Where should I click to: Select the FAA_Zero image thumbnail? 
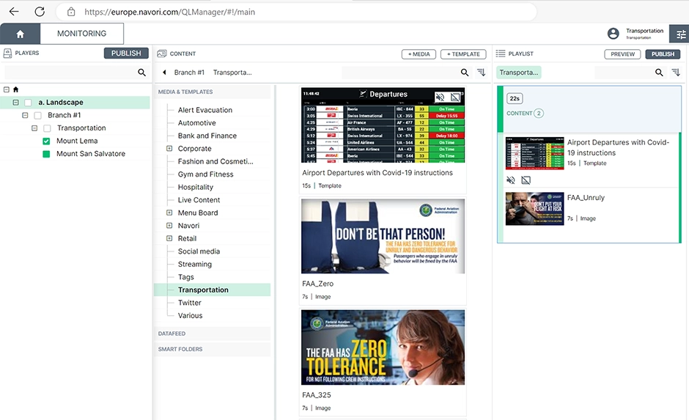point(383,236)
